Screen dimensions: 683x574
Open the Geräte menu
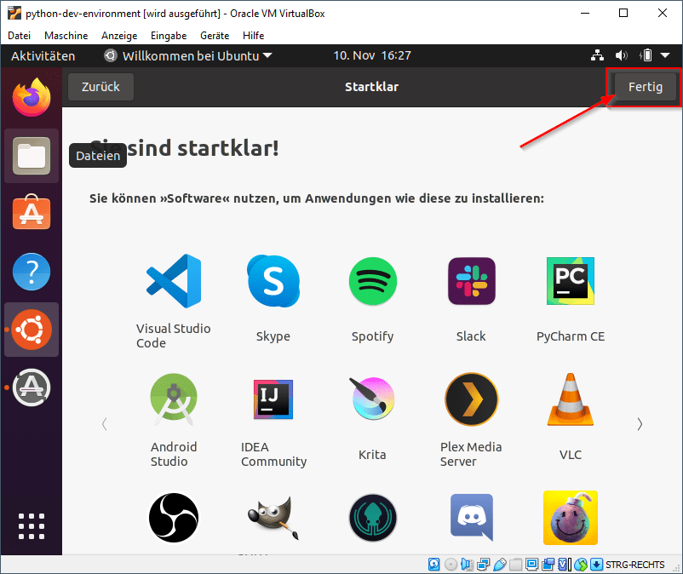pos(214,36)
